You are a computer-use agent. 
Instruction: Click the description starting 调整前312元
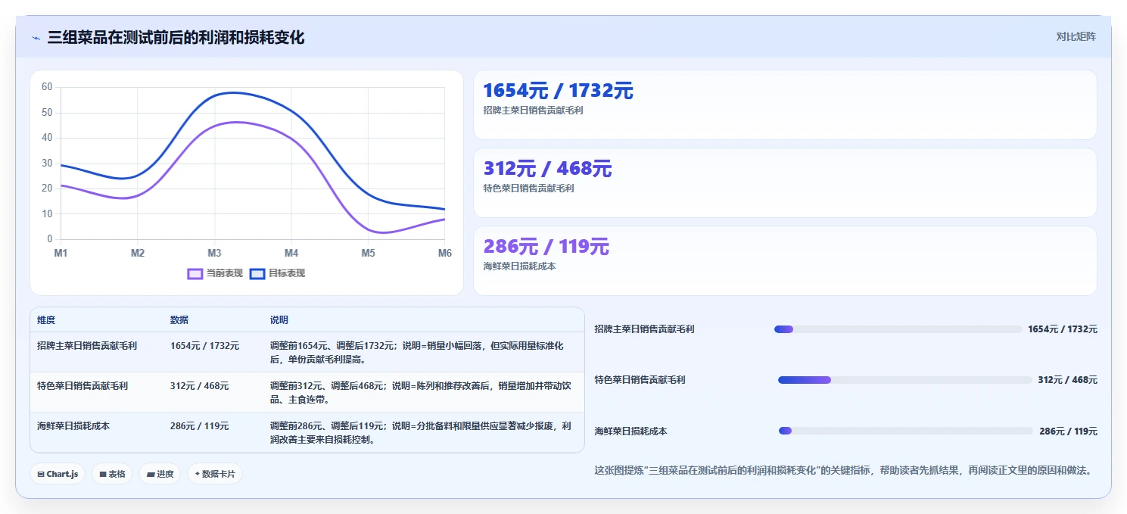pyautogui.click(x=420, y=393)
